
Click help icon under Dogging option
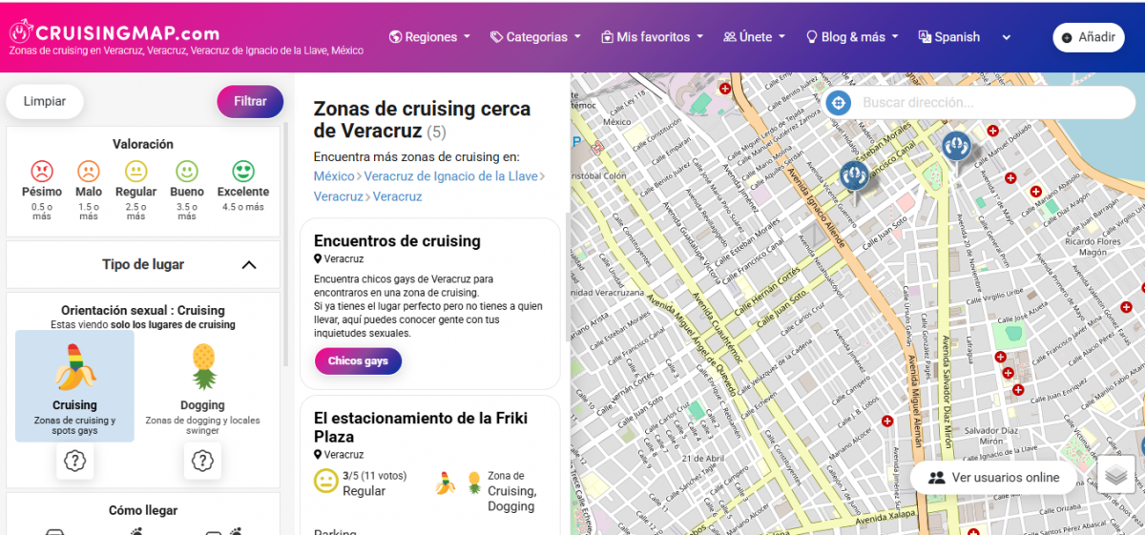pyautogui.click(x=202, y=461)
